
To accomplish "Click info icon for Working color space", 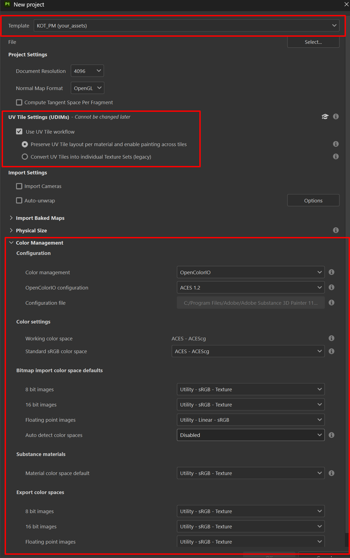I will coord(332,338).
